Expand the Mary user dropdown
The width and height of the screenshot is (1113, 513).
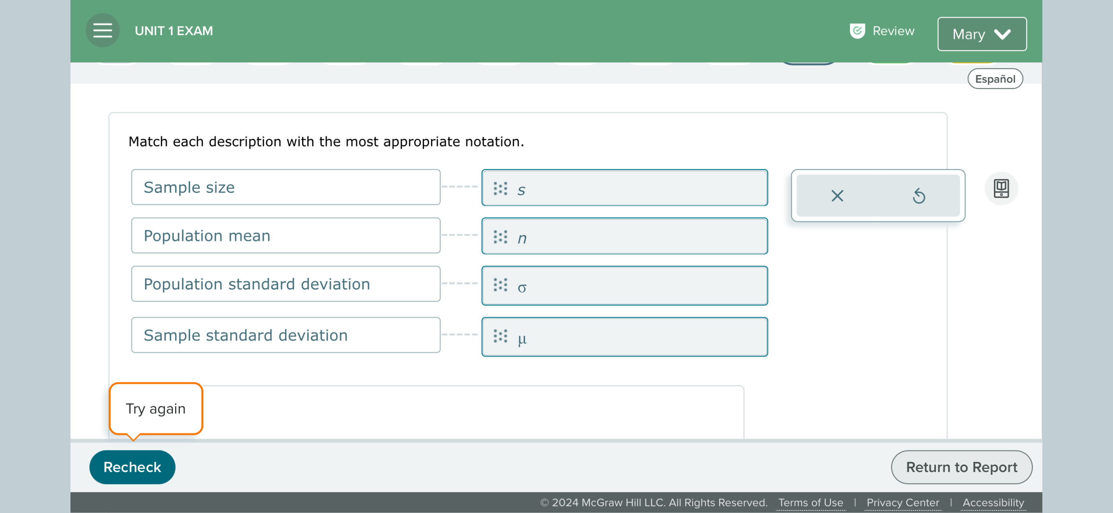tap(982, 34)
